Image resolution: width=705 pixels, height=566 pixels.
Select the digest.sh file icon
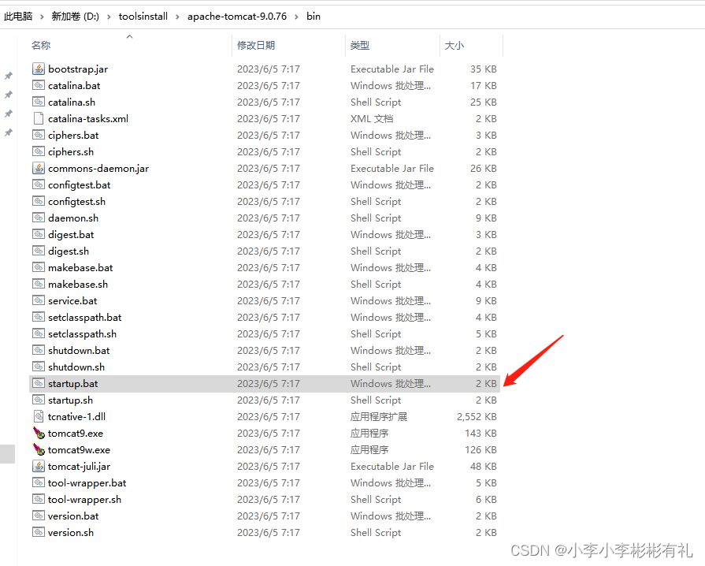(39, 251)
